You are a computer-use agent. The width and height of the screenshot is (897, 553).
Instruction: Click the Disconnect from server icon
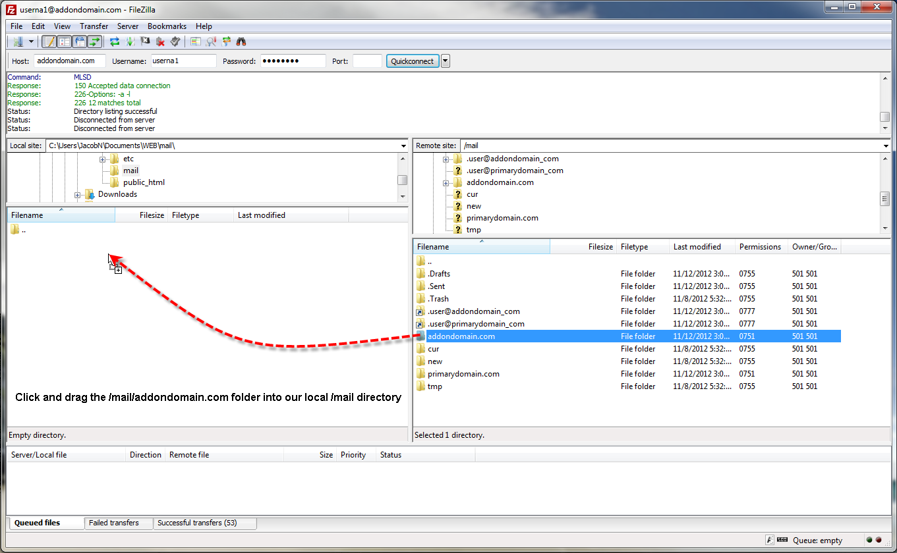[x=160, y=41]
